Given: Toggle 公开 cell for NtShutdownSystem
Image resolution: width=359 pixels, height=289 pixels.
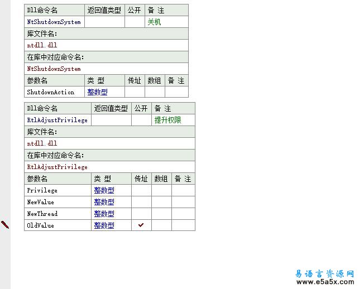Looking at the screenshot, I should (135, 22).
